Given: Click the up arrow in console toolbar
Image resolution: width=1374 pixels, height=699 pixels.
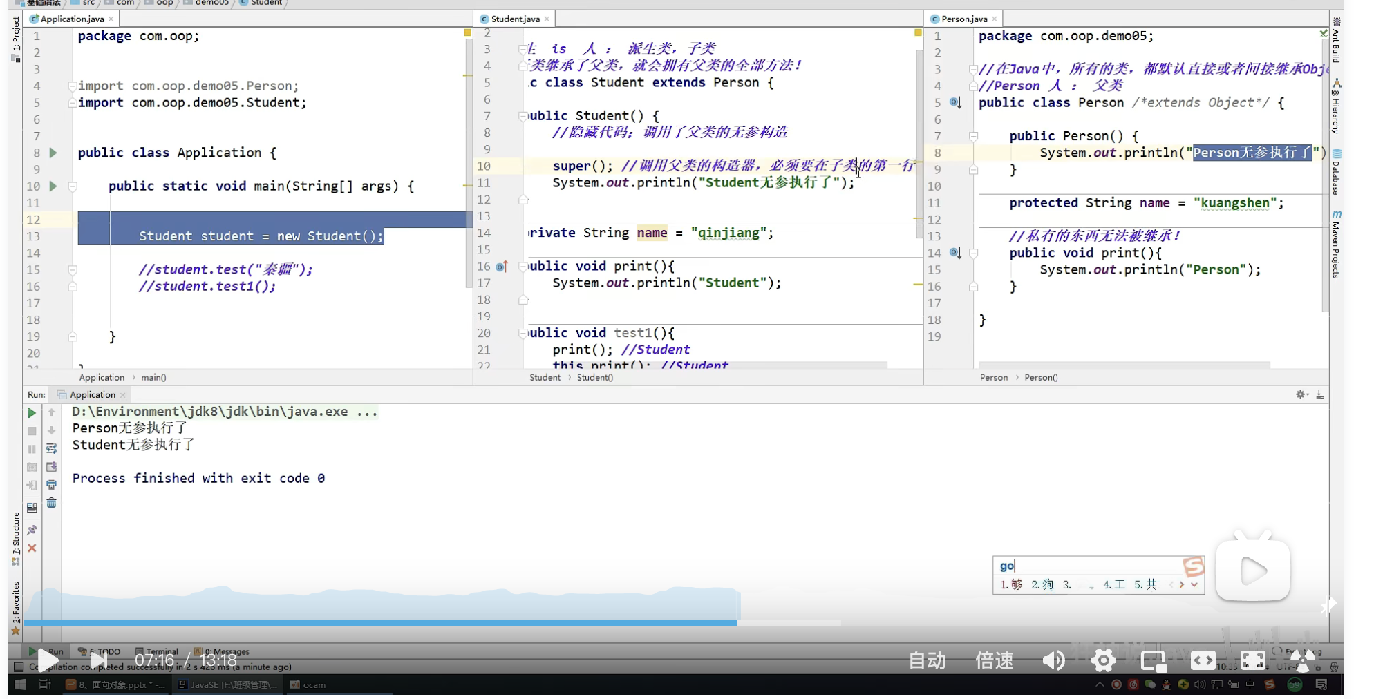Looking at the screenshot, I should pos(51,413).
